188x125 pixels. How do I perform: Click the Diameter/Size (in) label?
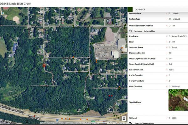tap(137, 53)
